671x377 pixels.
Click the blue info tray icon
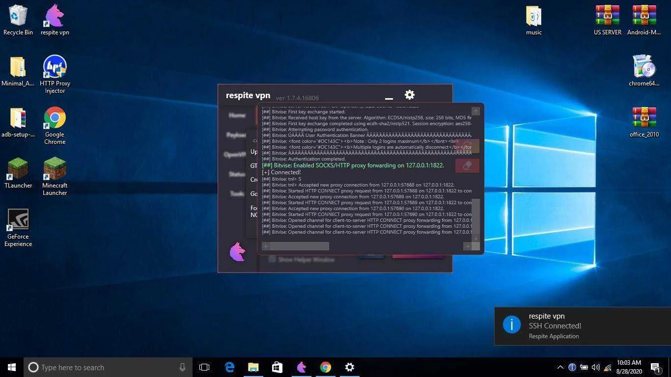572,367
